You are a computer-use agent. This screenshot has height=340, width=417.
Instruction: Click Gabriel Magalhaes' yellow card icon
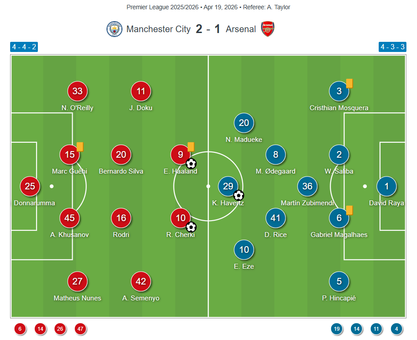tap(349, 210)
